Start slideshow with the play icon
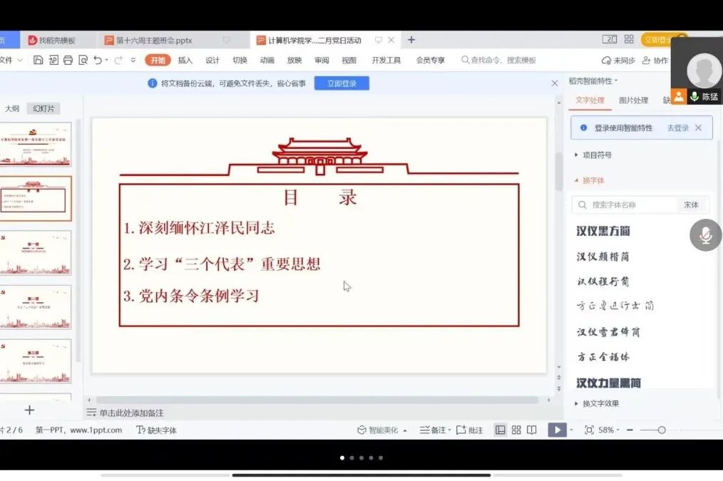723x481 pixels. pos(558,429)
